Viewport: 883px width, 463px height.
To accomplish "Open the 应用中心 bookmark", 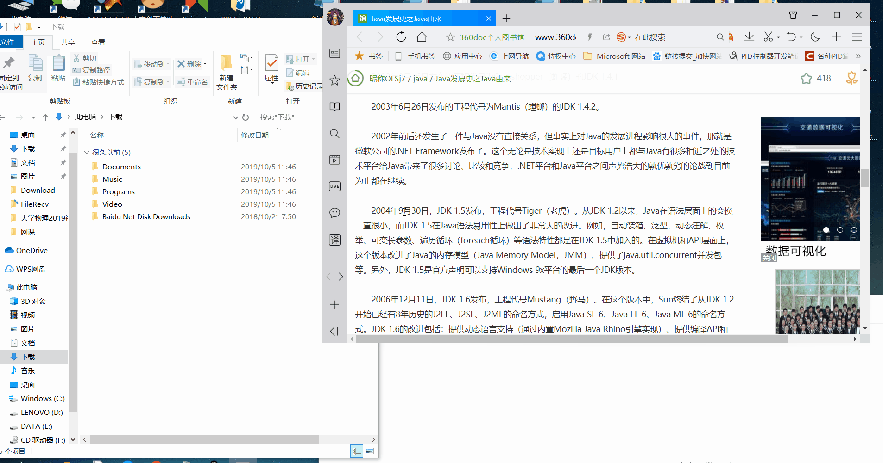I will (x=462, y=56).
